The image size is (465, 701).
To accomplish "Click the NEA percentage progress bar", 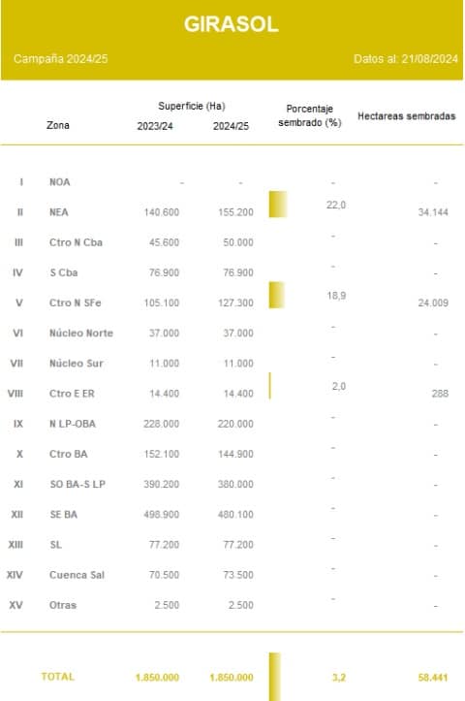I will (278, 205).
